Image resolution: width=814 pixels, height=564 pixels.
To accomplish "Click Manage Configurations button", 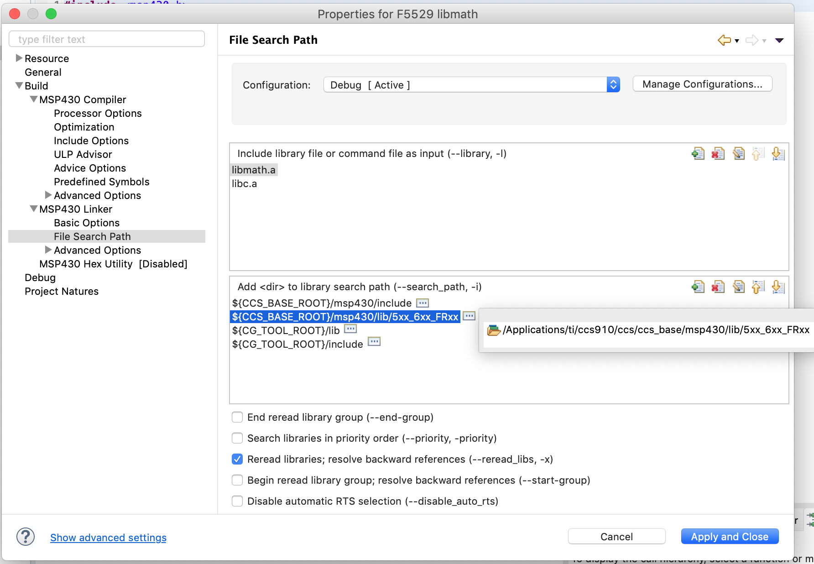I will tap(702, 84).
